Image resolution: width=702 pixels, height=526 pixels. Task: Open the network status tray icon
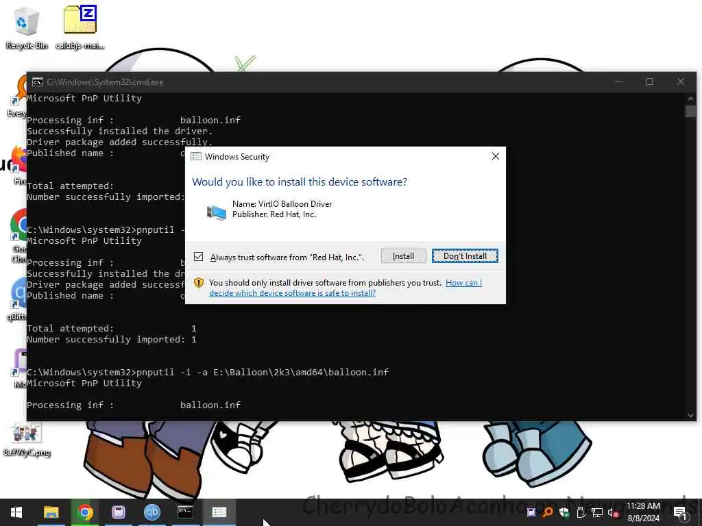coord(597,512)
